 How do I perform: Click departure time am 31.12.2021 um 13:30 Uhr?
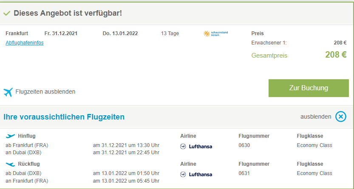pyautogui.click(x=126, y=145)
